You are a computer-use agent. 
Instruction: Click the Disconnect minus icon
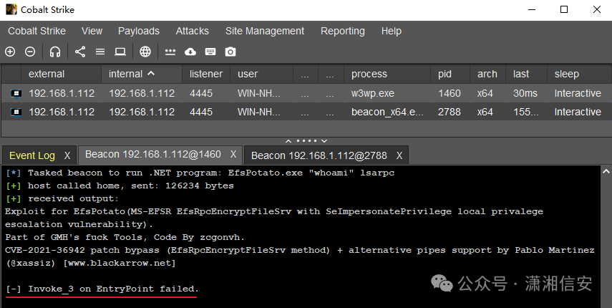point(30,52)
